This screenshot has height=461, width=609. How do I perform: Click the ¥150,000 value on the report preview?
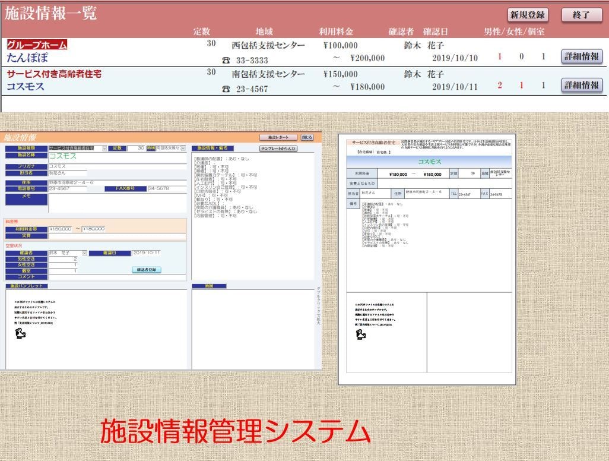pyautogui.click(x=398, y=175)
